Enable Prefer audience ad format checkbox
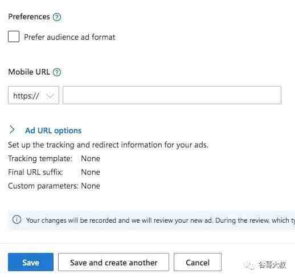295x278 pixels. point(14,36)
